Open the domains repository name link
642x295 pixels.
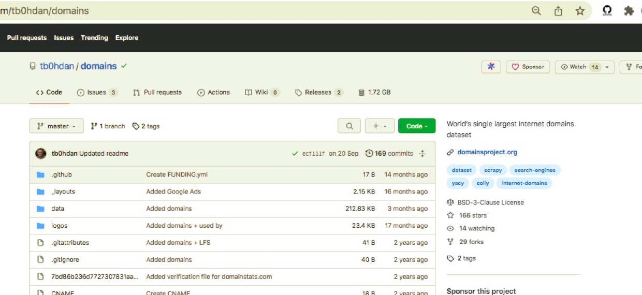tap(98, 66)
